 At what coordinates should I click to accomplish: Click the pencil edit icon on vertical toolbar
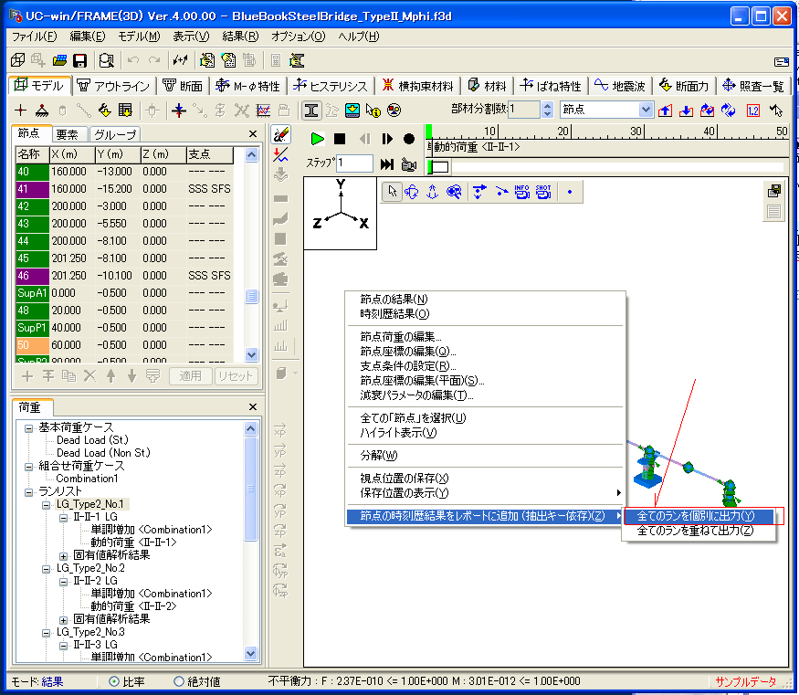(281, 134)
